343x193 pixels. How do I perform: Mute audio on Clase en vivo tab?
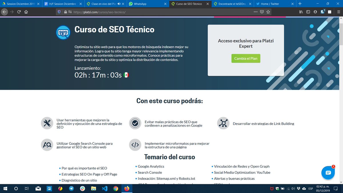point(119,4)
